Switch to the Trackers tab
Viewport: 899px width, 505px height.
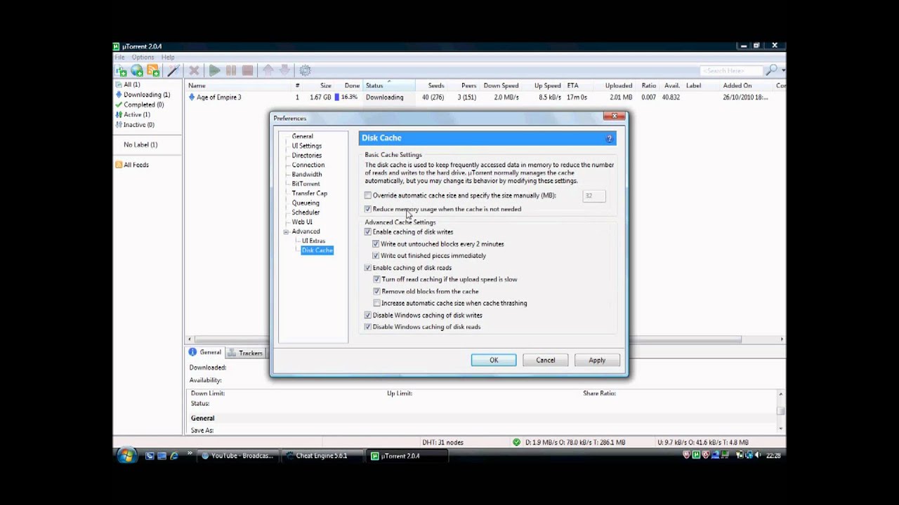[246, 353]
